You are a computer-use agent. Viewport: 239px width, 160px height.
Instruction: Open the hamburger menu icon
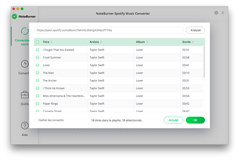223,13
